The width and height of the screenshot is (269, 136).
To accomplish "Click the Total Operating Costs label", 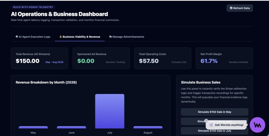I will [x=153, y=54].
